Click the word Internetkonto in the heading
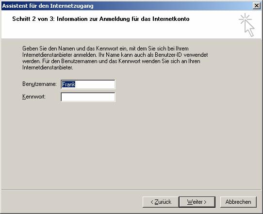 (171, 19)
